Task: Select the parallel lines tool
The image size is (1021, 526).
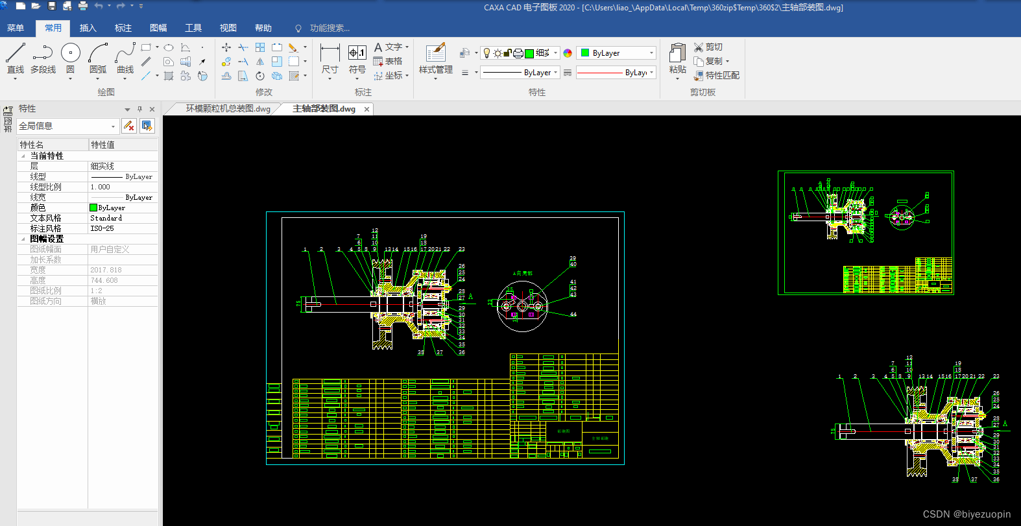Action: (146, 62)
